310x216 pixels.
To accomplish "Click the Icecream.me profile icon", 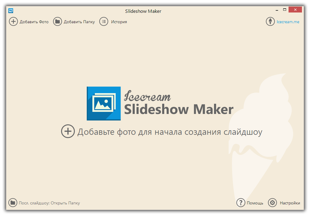I will coord(270,21).
